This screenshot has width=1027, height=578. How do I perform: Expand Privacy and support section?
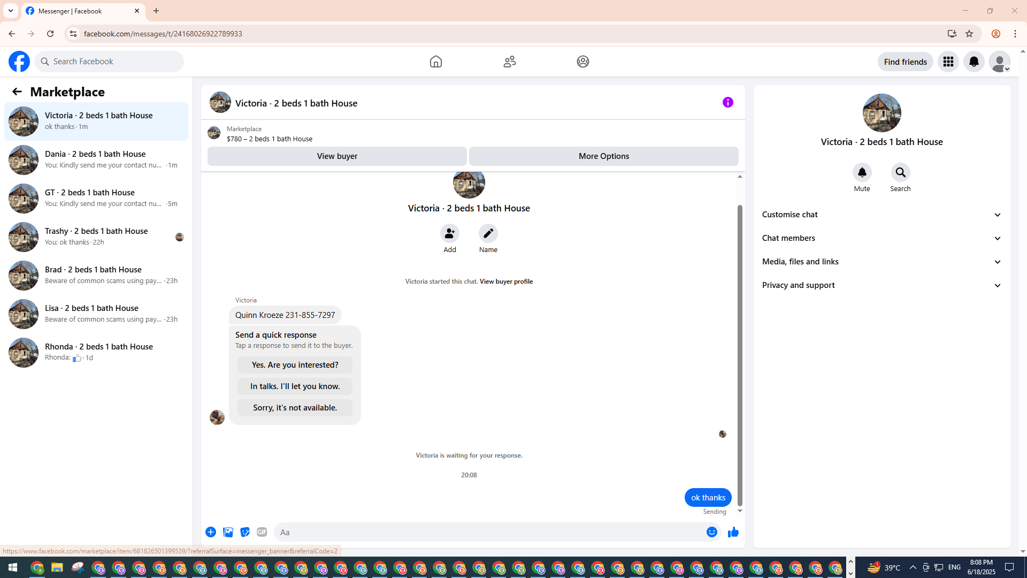pyautogui.click(x=882, y=285)
